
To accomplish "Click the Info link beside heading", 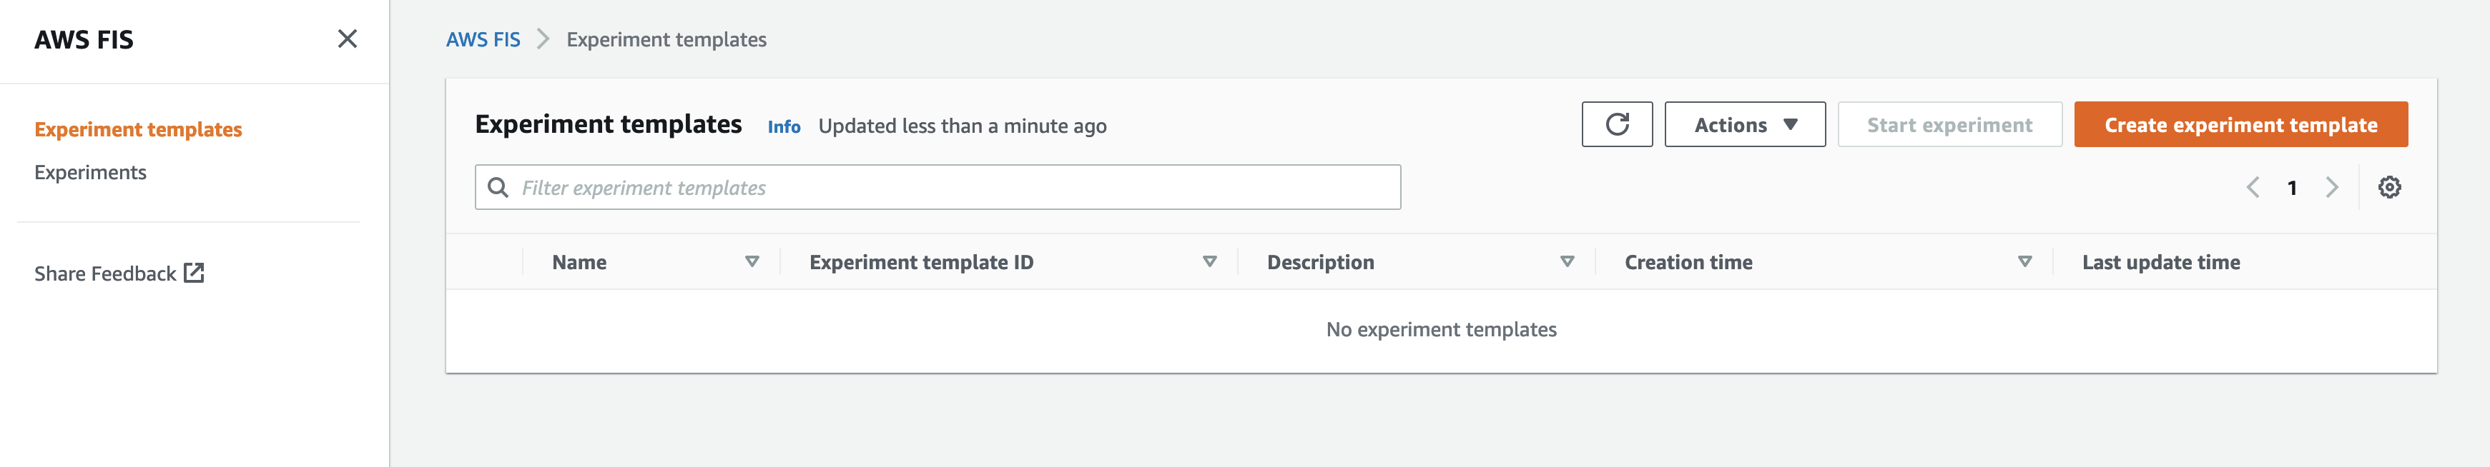I will tap(784, 126).
